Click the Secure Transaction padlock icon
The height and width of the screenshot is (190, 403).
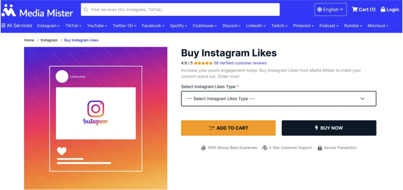pos(320,148)
